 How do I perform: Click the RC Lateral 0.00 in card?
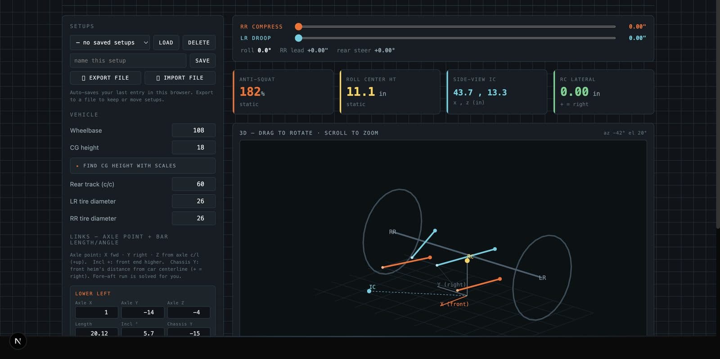point(604,92)
